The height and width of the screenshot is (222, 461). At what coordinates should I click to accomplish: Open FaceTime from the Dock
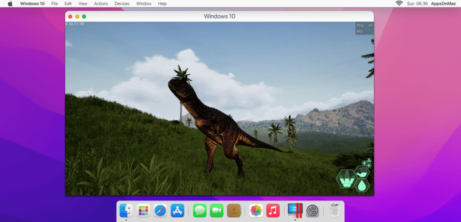coord(216,210)
